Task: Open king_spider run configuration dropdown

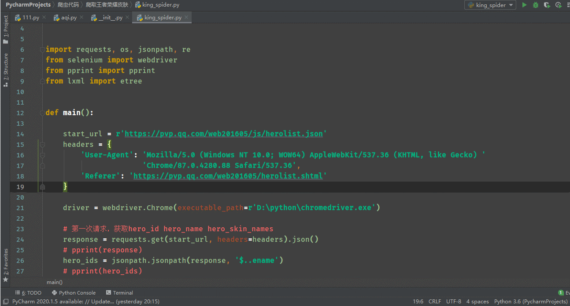Action: coord(490,5)
